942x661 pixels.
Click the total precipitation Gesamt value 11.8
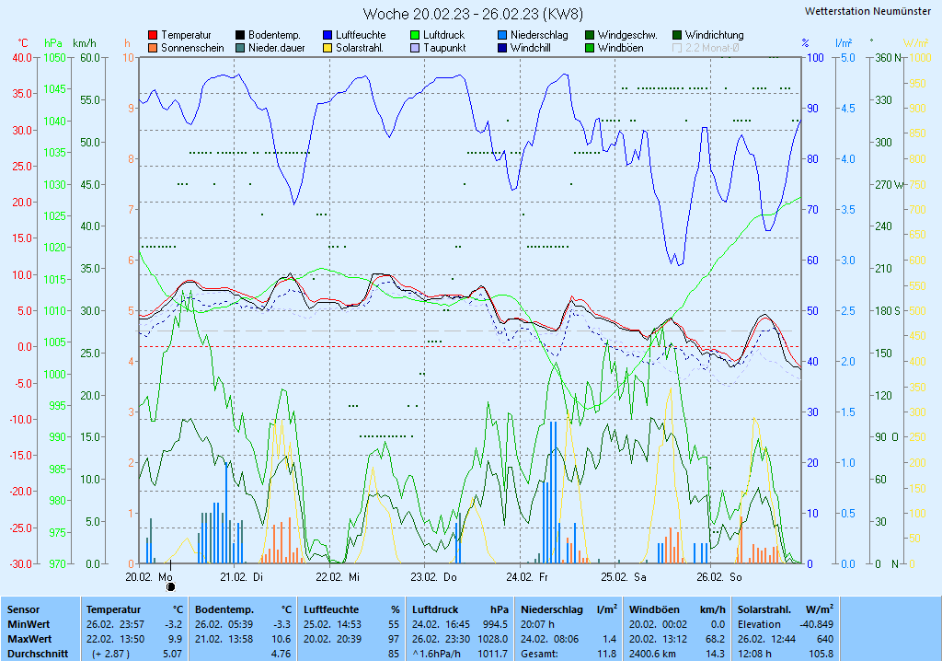click(x=607, y=654)
